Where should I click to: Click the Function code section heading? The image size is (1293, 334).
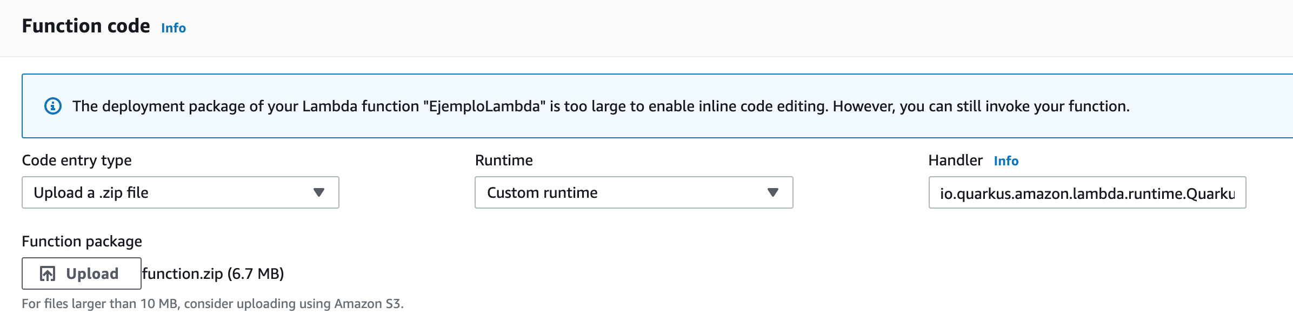tap(86, 26)
